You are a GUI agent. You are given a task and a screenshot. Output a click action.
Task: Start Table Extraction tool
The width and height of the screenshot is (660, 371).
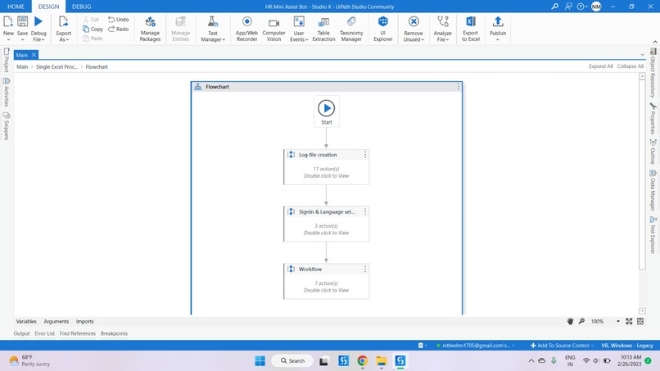[323, 28]
